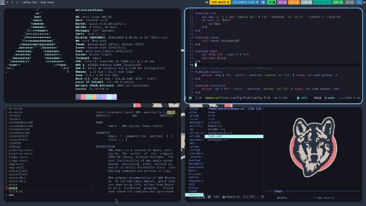Screen dimensions: 366x206
Task: Select the highlighted newra-v2 directory entry
Action: click(194, 195)
